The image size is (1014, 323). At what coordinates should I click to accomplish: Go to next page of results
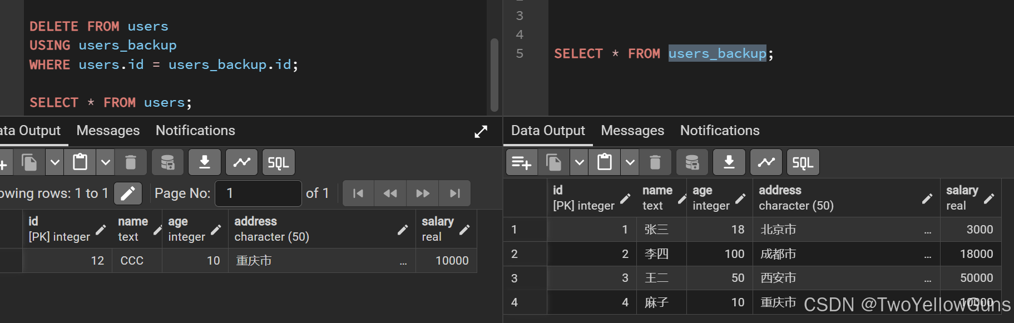pos(423,193)
